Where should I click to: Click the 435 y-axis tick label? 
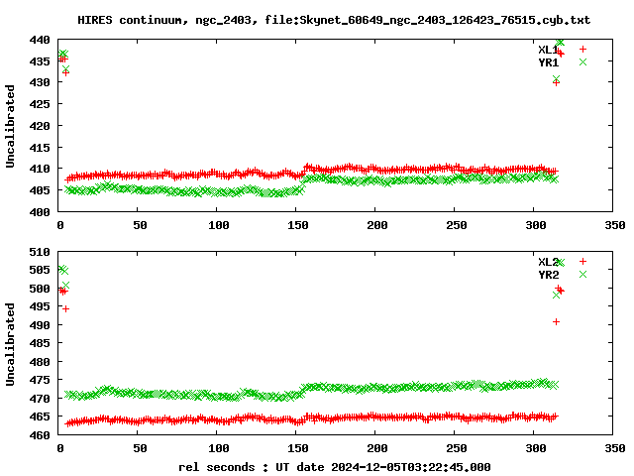(40, 61)
